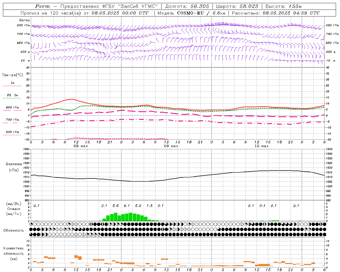Click the '(гПа)' pressure unit label
Image resolution: width=340 pixels, height=272 pixels.
coord(14,170)
